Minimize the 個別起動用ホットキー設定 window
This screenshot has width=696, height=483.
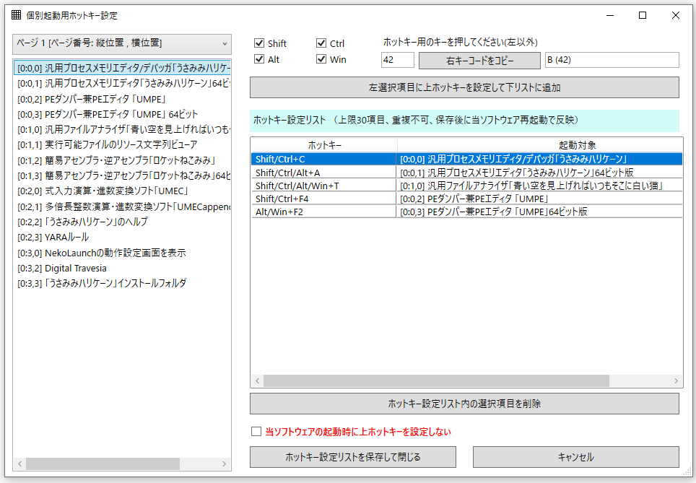click(610, 15)
